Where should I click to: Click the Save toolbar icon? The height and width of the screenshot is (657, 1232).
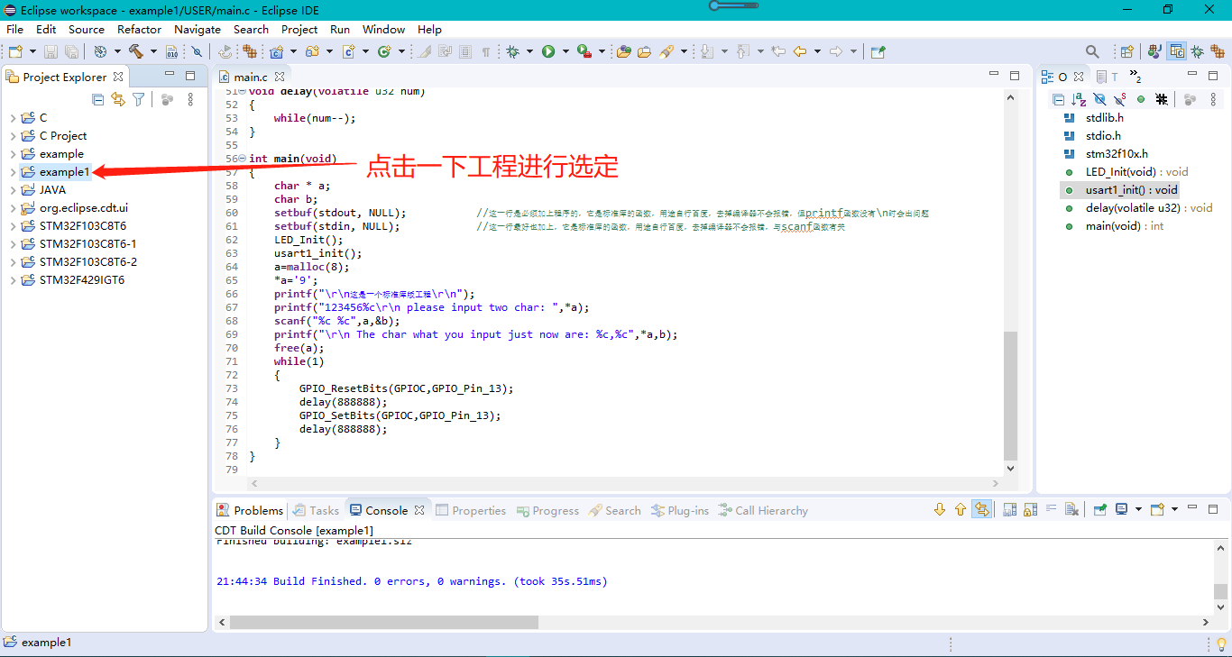(x=51, y=52)
